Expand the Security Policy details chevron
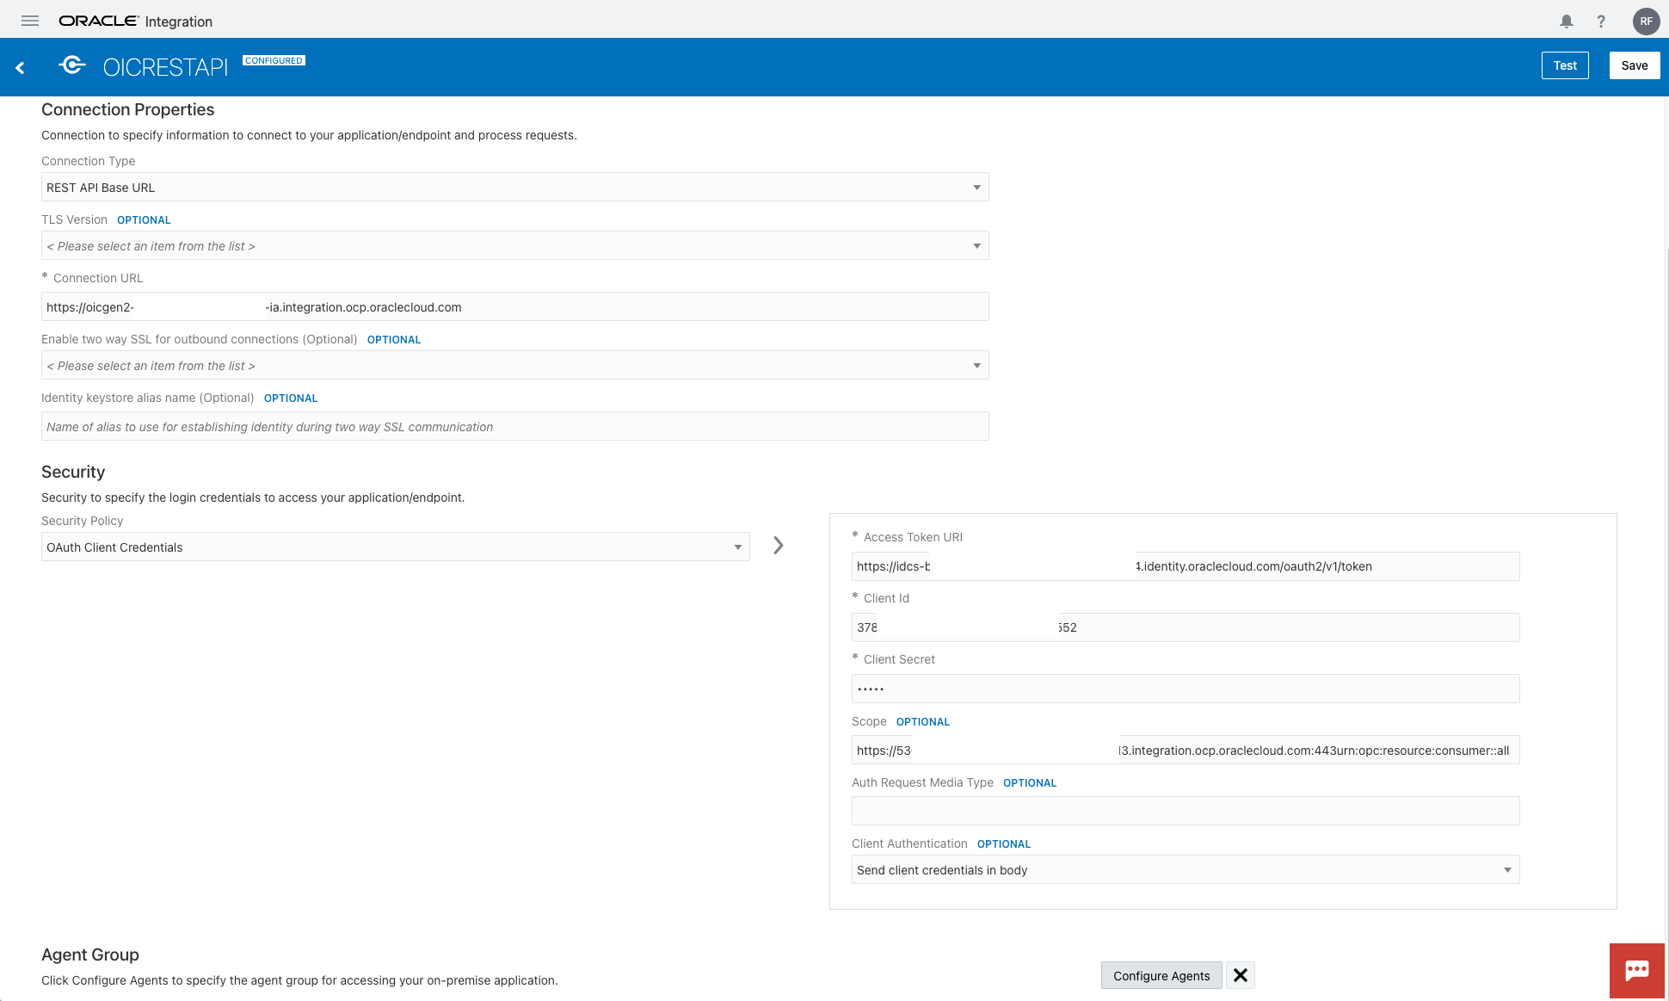The image size is (1669, 1001). pyautogui.click(x=778, y=545)
